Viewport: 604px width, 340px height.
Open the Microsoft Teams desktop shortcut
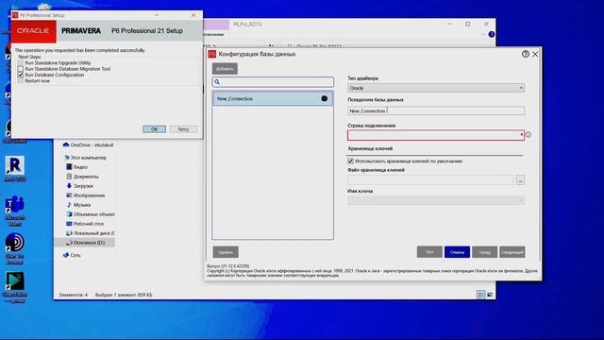[15, 212]
